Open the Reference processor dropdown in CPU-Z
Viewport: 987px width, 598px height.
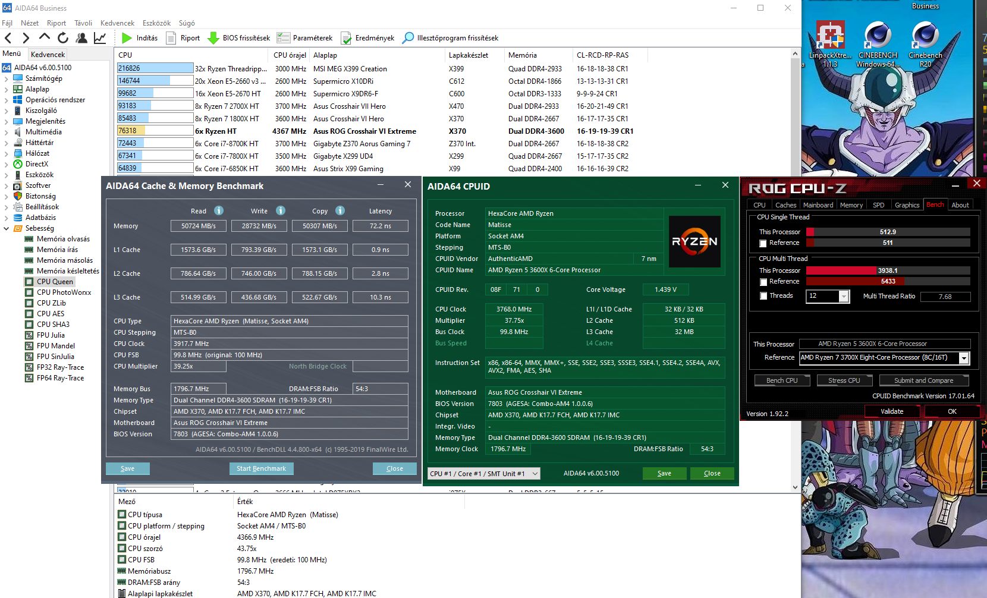point(964,358)
